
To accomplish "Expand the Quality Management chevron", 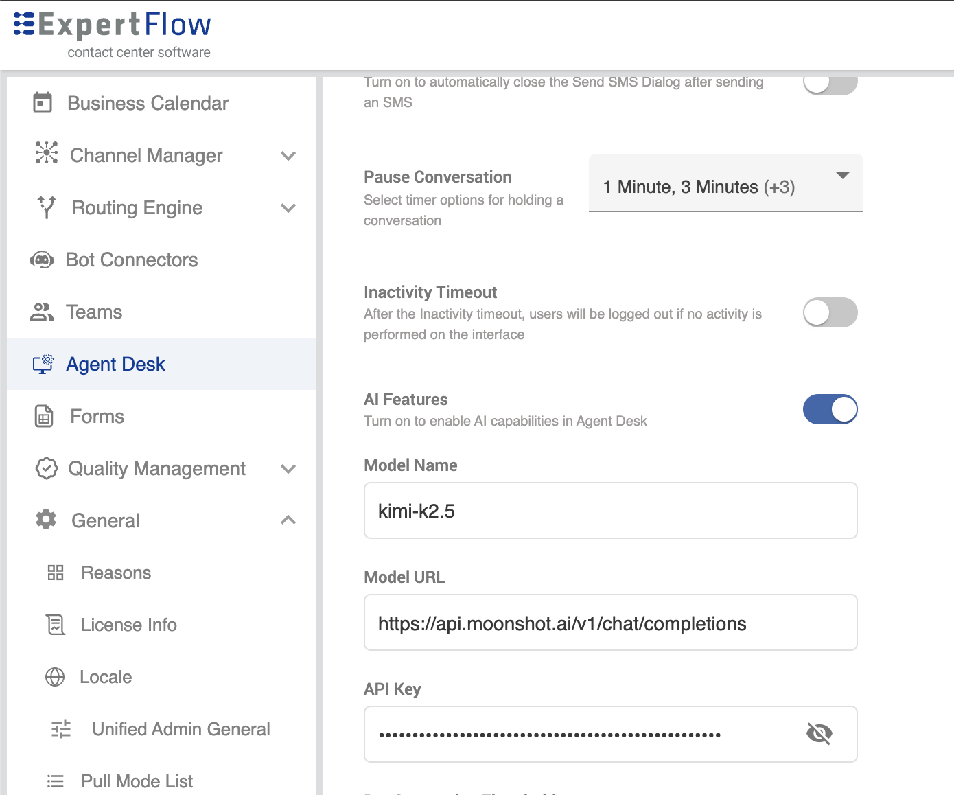I will point(288,469).
